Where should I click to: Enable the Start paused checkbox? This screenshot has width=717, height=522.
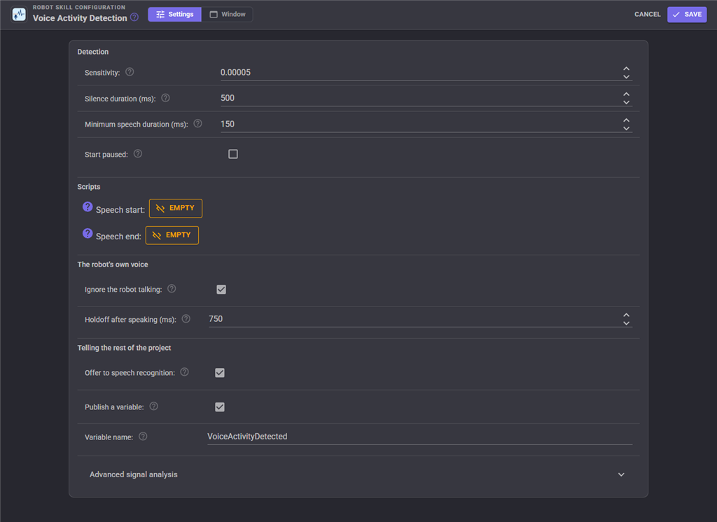(232, 154)
